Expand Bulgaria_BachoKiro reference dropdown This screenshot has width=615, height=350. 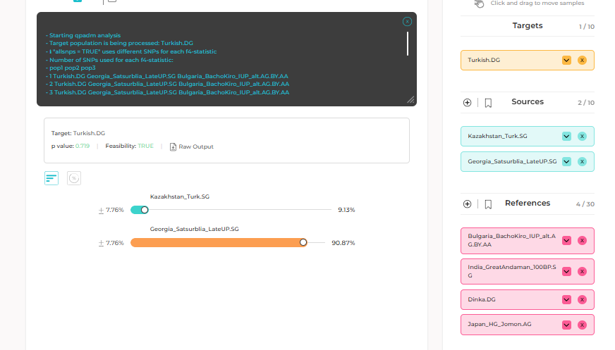[566, 240]
